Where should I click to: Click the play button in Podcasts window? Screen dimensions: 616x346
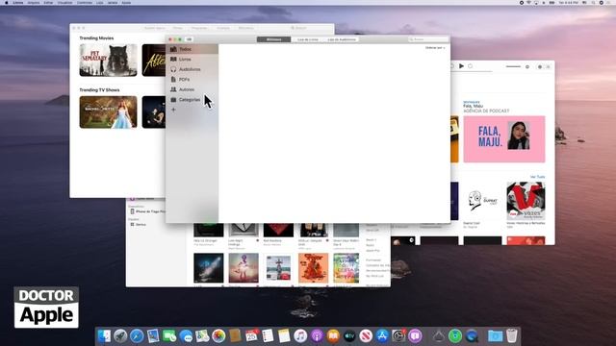tap(461, 66)
